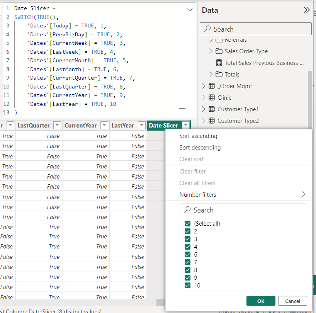Click the Totals folder icon
The image size is (316, 313).
(x=219, y=74)
